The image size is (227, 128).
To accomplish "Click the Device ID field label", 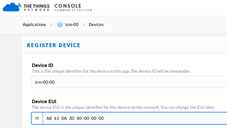I will pyautogui.click(x=42, y=65).
